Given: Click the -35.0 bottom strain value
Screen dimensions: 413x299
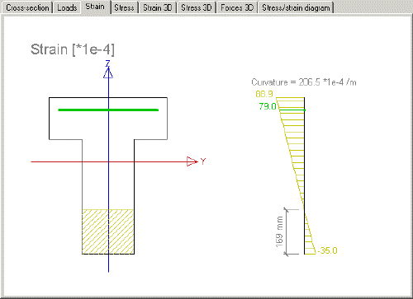Looking at the screenshot, I should click(327, 250).
